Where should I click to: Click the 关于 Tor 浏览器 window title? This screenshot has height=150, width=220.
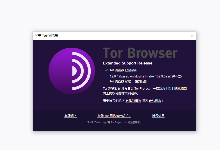[46, 36]
